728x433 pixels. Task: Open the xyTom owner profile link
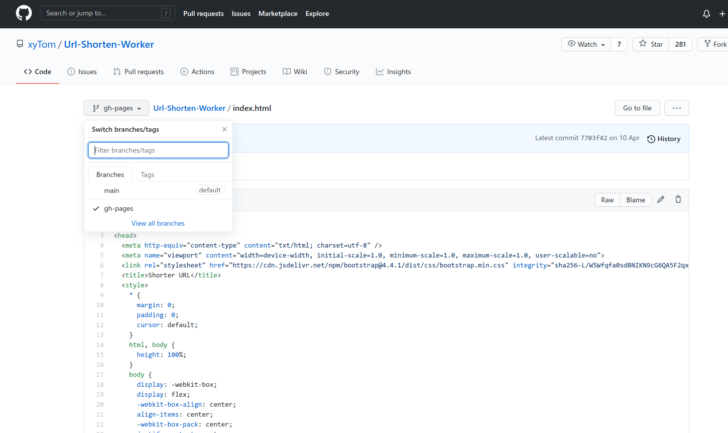42,44
